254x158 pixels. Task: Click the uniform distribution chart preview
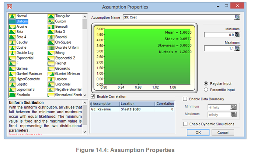[145, 58]
